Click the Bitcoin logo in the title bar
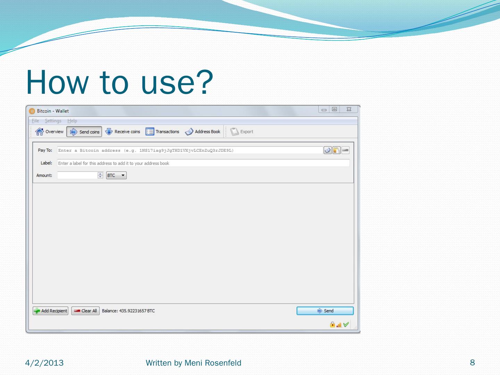The height and width of the screenshot is (375, 500). pyautogui.click(x=32, y=111)
